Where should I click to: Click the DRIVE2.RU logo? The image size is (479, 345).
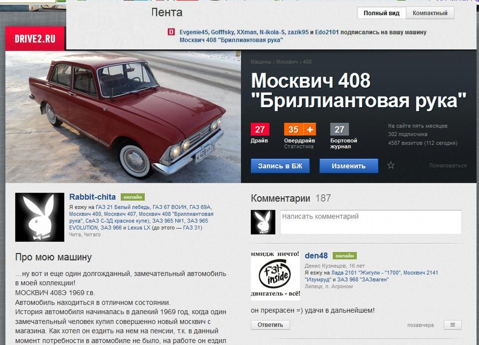click(x=35, y=38)
